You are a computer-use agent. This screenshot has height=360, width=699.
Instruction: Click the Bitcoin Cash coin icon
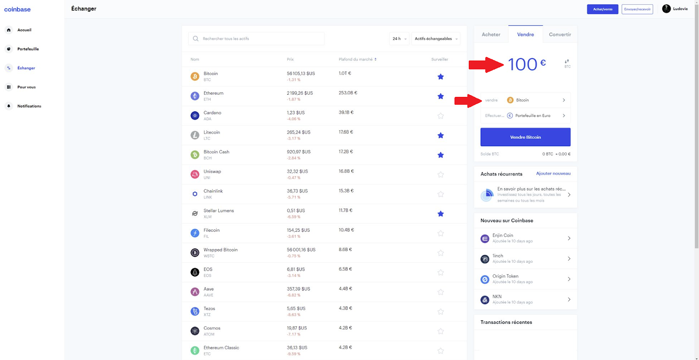point(195,155)
